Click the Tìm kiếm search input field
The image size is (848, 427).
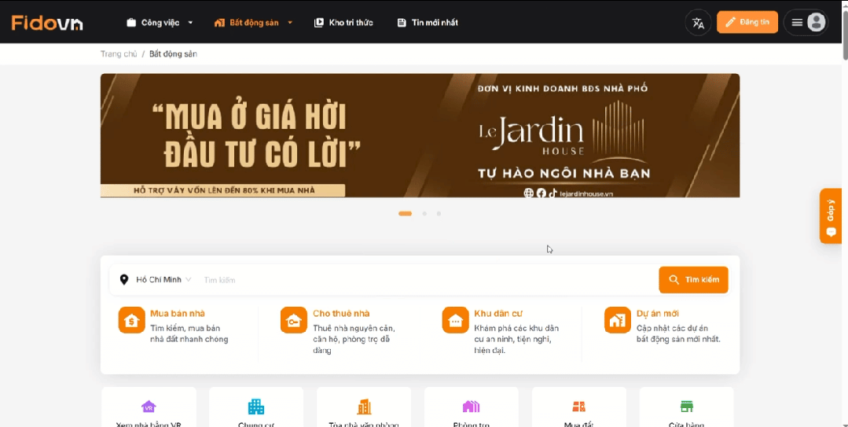pos(424,280)
